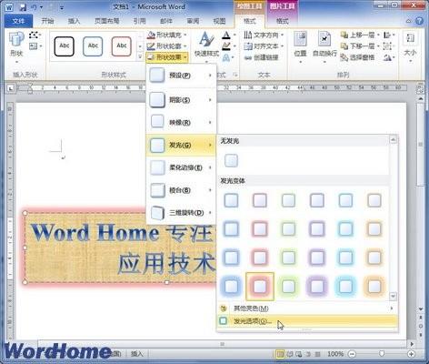Click the zoom slider handle
Viewport: 429px width, 364px height.
coord(382,354)
